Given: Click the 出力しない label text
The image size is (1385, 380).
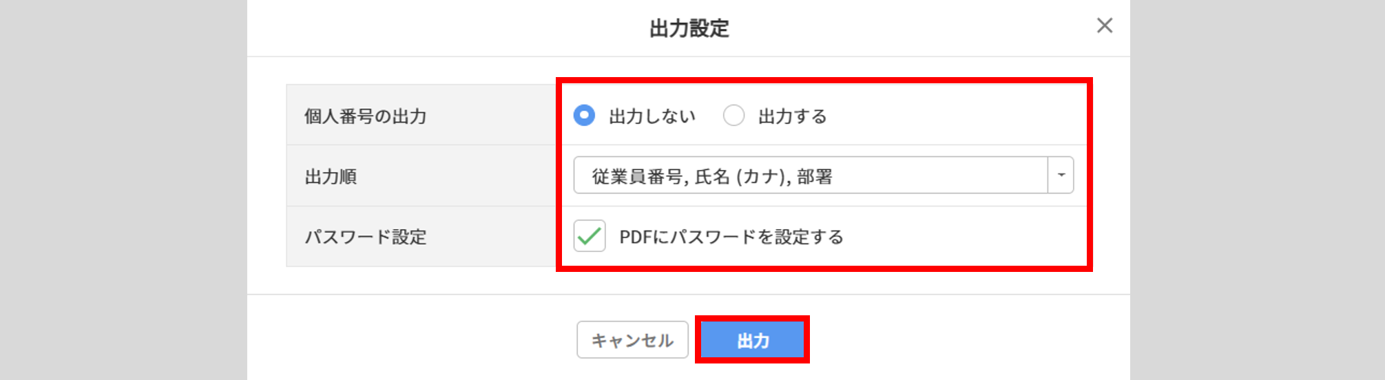Looking at the screenshot, I should [x=652, y=116].
